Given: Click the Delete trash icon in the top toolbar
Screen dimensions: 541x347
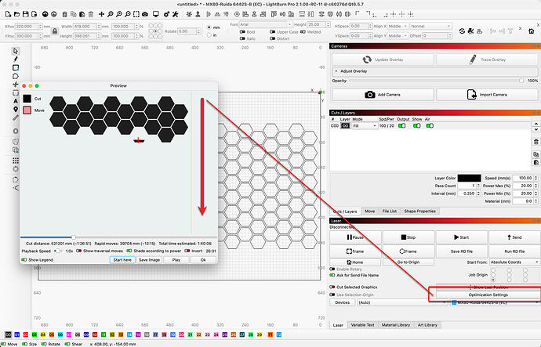Looking at the screenshot, I should [x=91, y=14].
